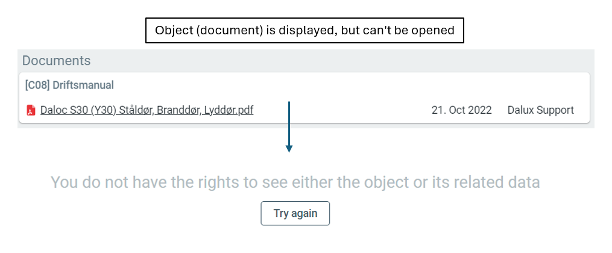Click the red PDF file icon
Image resolution: width=612 pixels, height=253 pixels.
coord(31,110)
